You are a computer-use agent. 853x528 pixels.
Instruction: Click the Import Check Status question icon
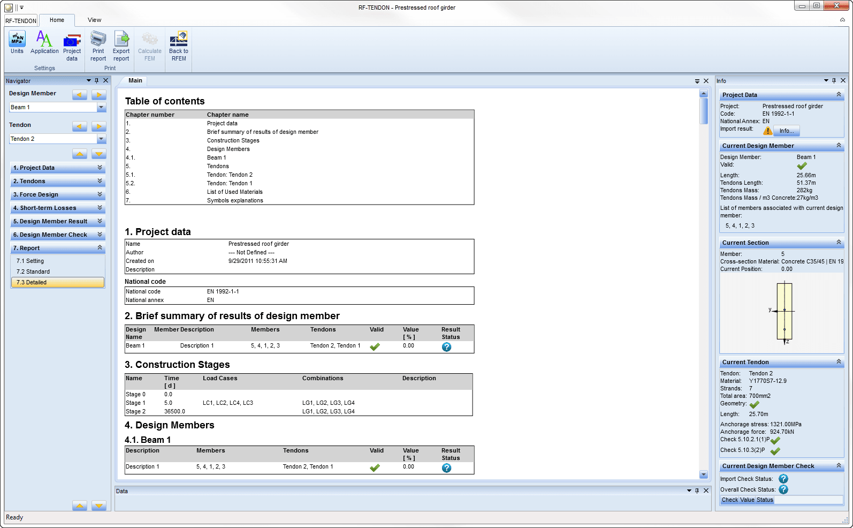pos(783,479)
